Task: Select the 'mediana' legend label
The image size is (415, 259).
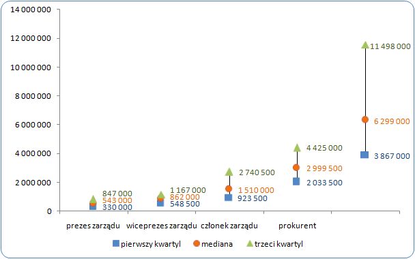Action: (217, 244)
